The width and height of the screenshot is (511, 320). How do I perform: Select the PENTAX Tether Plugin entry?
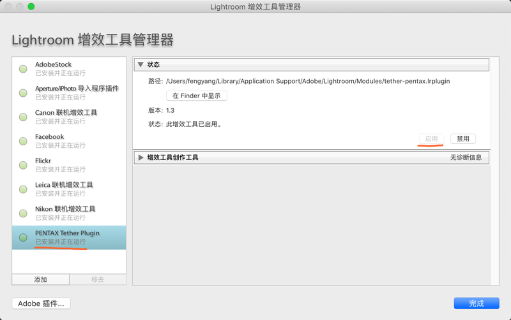(x=69, y=237)
